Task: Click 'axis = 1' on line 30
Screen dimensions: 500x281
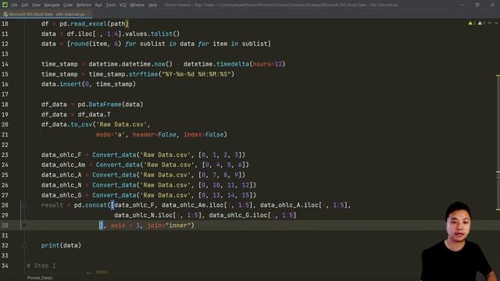Action: (125, 226)
